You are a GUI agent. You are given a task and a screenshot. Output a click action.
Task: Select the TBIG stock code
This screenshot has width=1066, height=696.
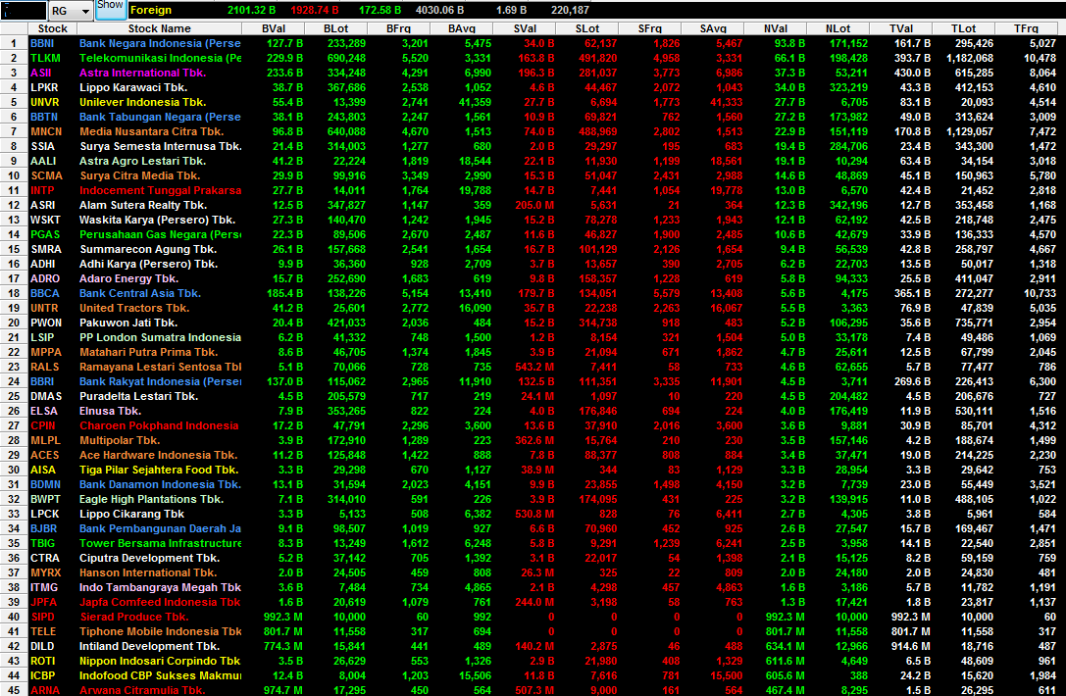43,544
